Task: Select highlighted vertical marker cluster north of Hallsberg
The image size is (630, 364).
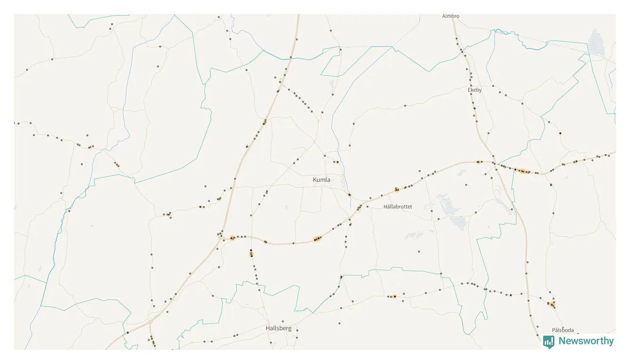Action: (252, 253)
